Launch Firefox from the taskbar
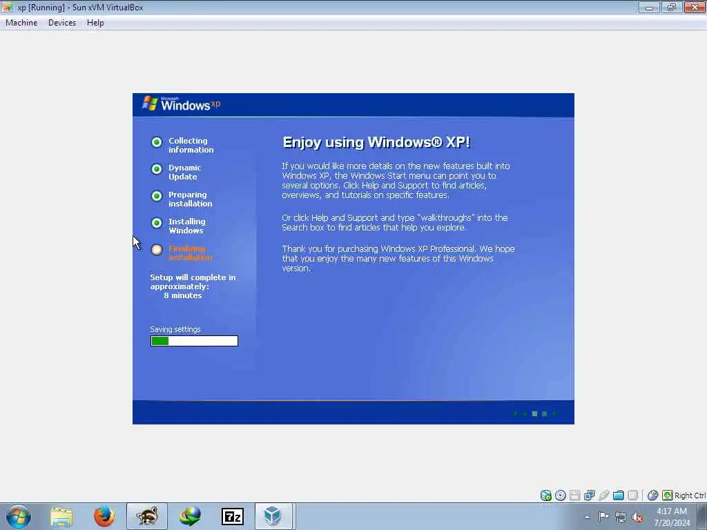Screen dimensions: 707x530 coord(104,516)
